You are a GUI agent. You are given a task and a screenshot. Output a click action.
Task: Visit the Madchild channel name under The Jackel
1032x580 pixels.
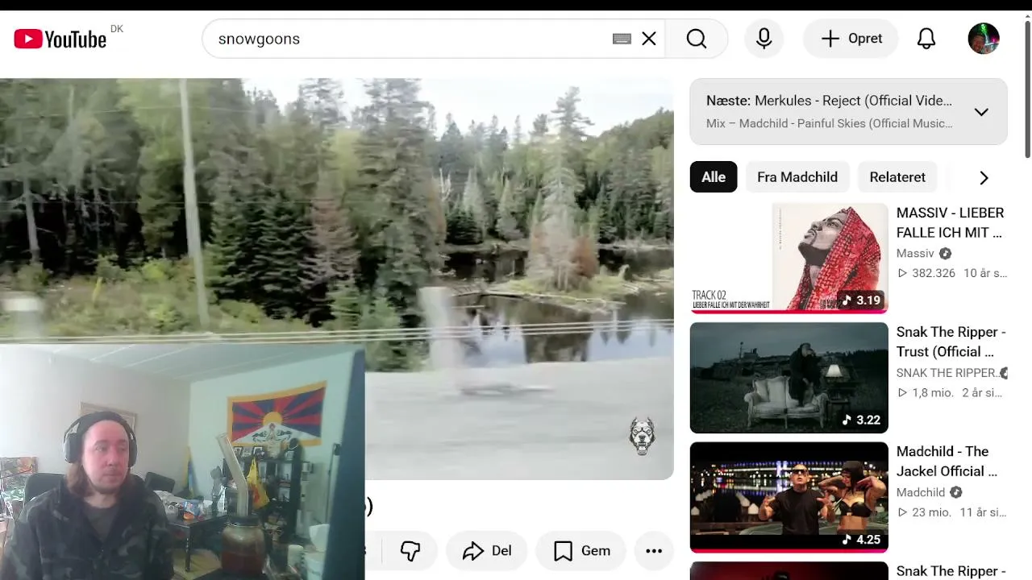coord(921,492)
